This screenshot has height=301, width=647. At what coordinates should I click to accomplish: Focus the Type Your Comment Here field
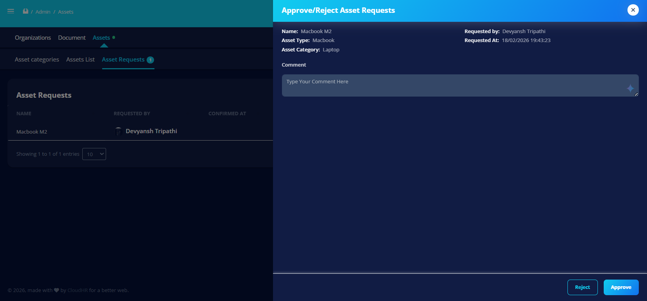(x=460, y=85)
